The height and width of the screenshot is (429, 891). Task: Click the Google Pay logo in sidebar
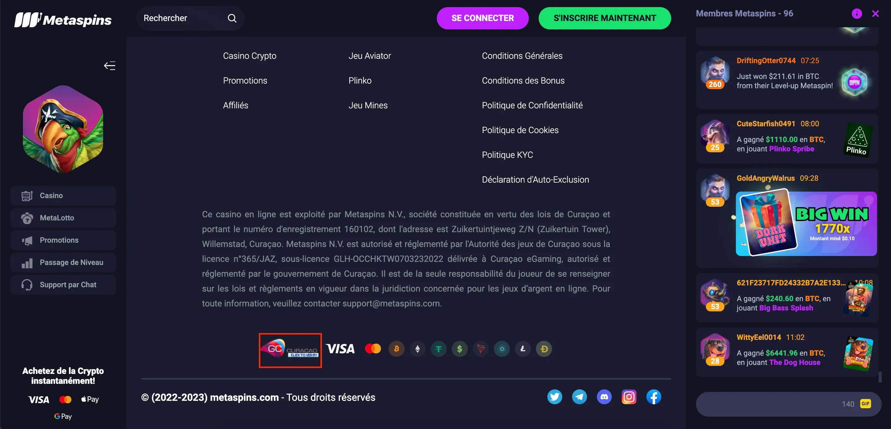point(63,416)
